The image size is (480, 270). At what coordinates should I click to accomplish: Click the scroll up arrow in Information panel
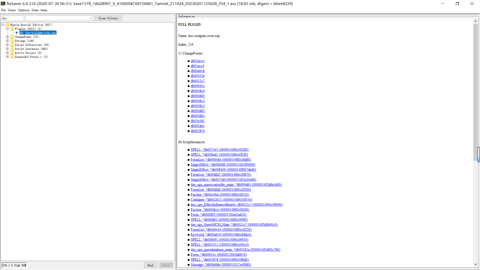coord(475,21)
